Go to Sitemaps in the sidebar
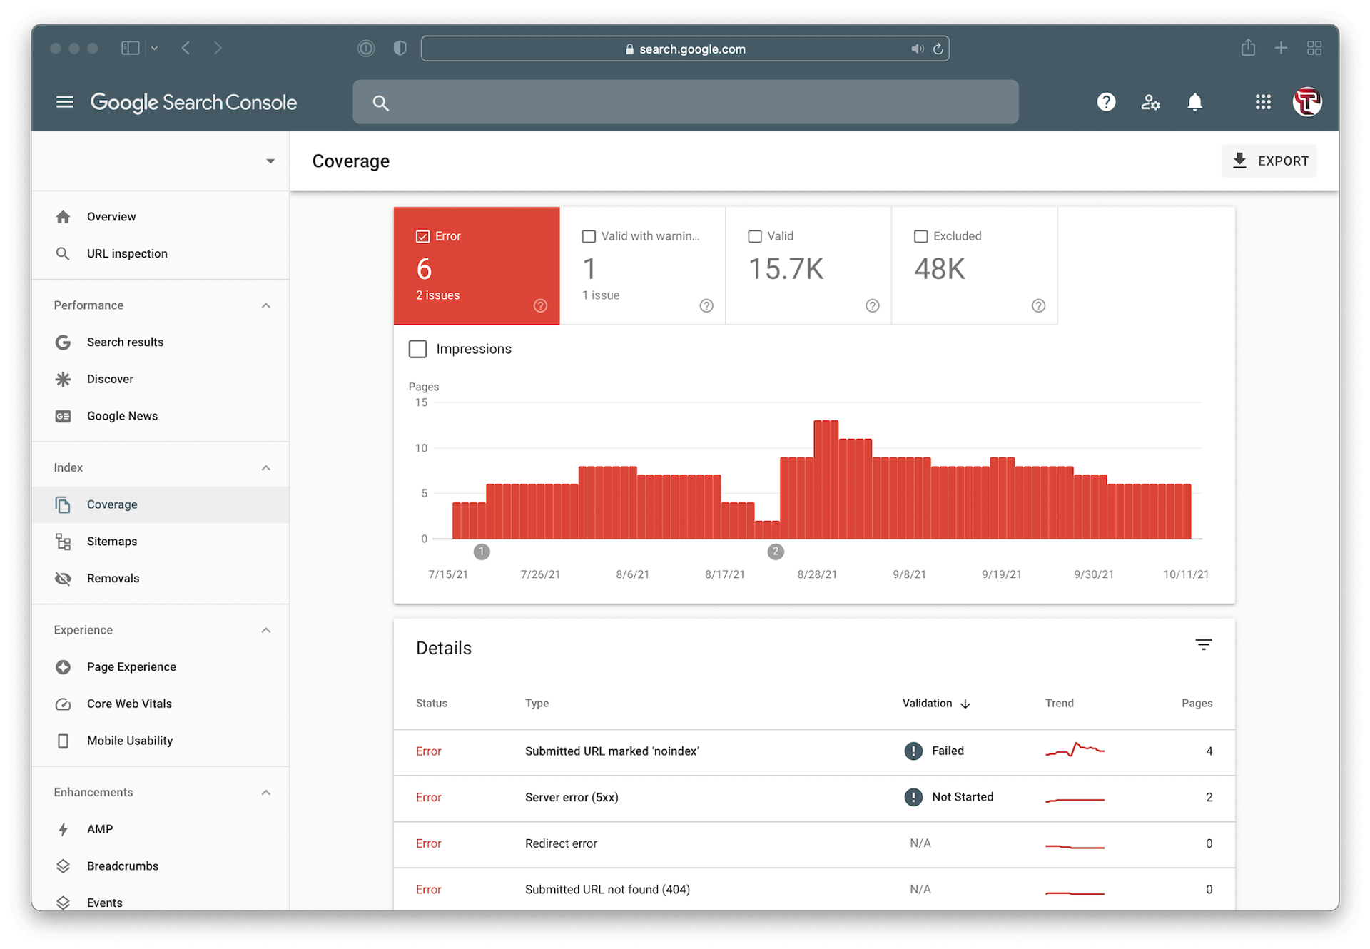1370x949 pixels. click(x=112, y=542)
